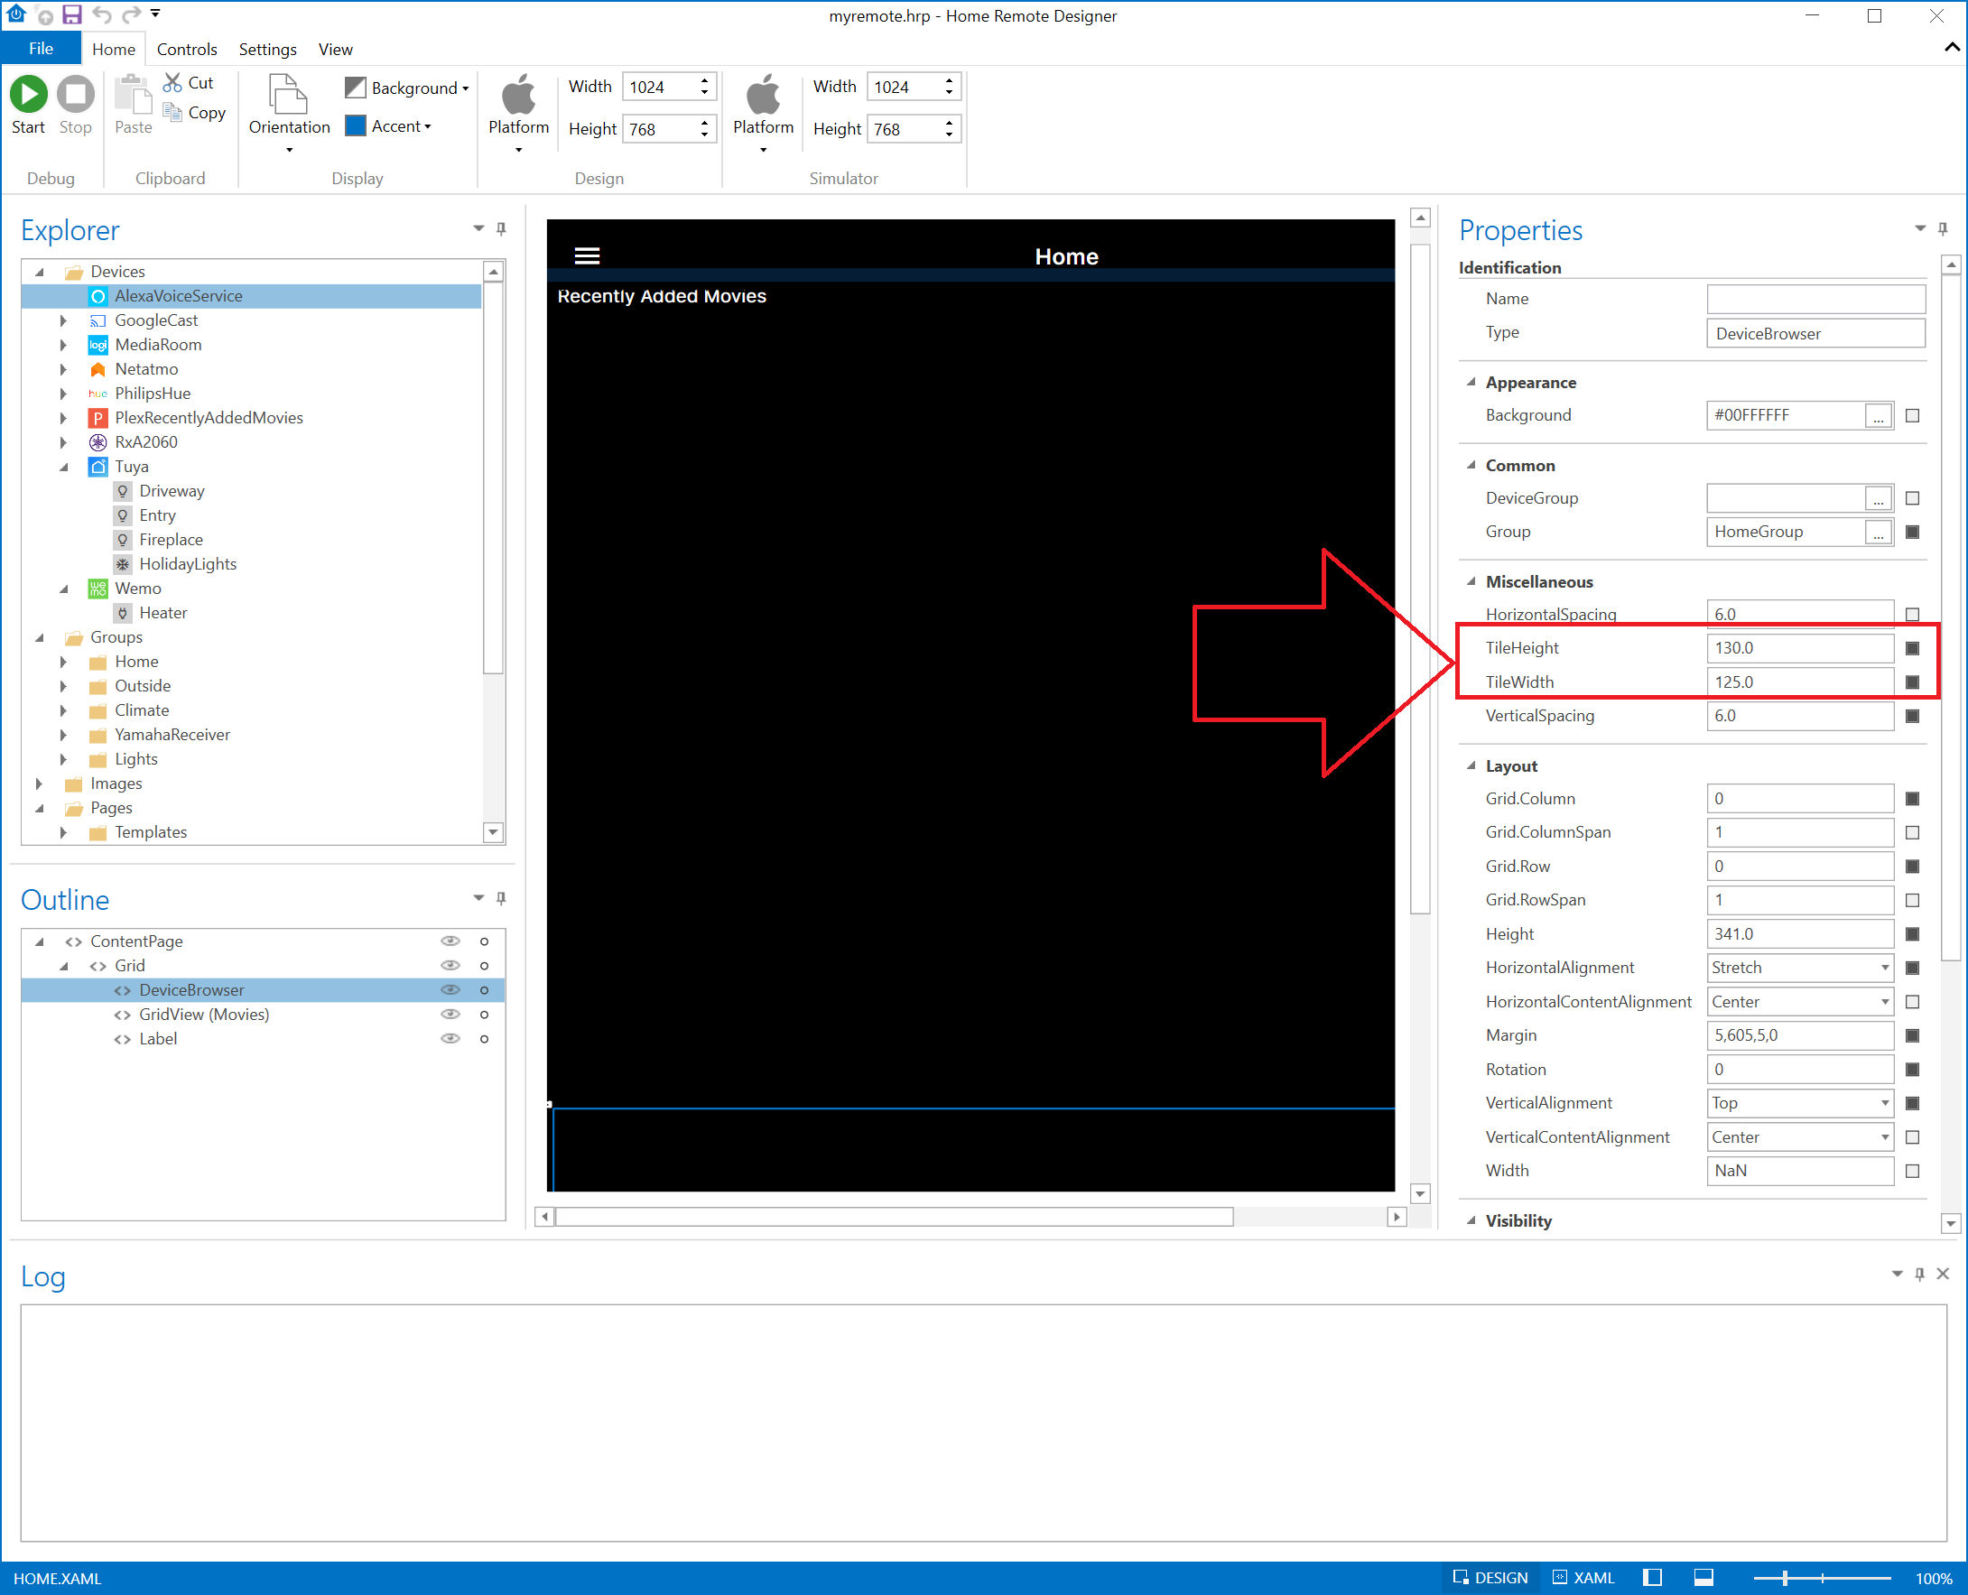Toggle the DeviceGroup property checkbox
The width and height of the screenshot is (1968, 1595).
coord(1913,498)
